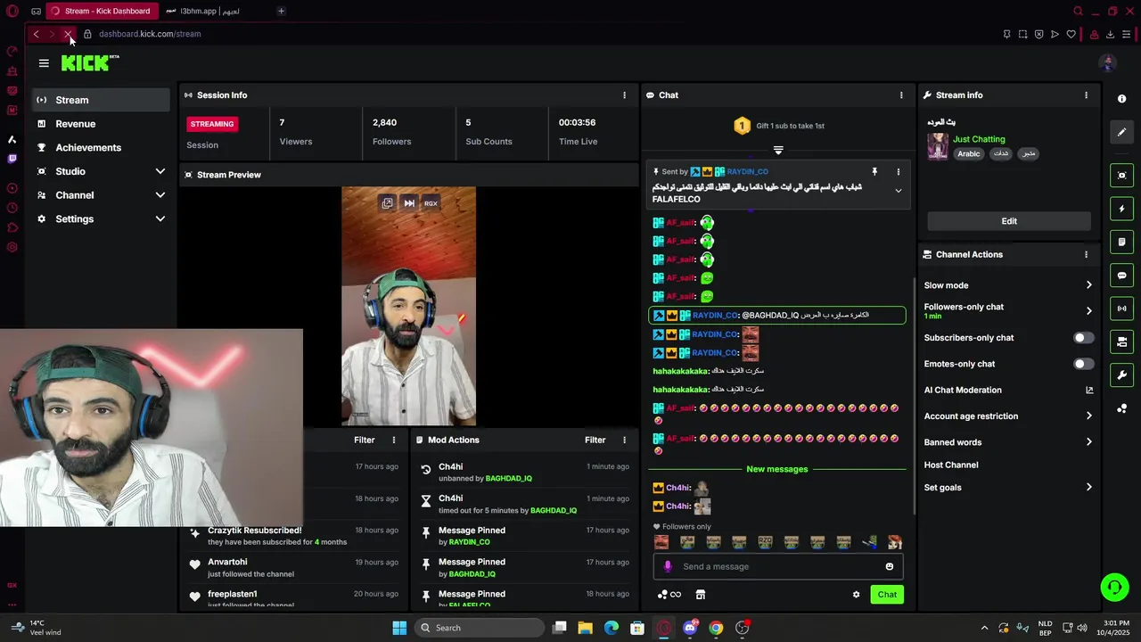Open the hamburger menu next to Kick logo

pos(44,62)
